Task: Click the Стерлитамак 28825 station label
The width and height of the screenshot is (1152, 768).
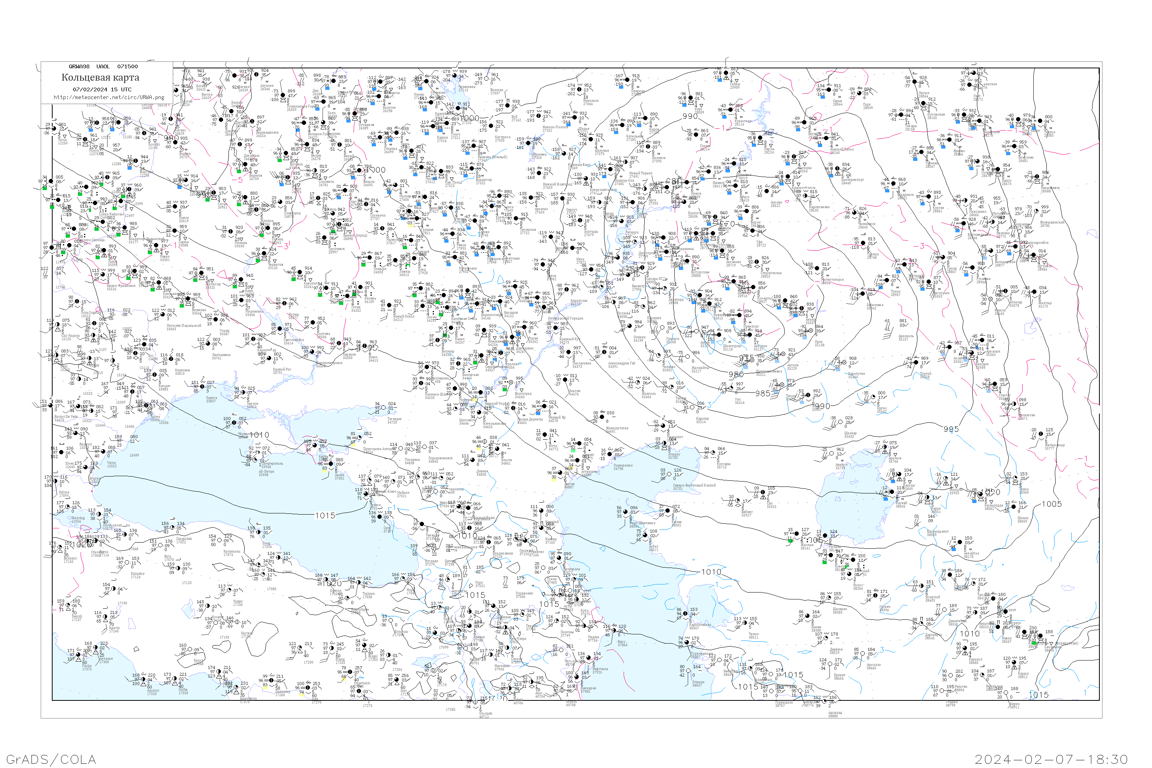Action: click(x=771, y=274)
